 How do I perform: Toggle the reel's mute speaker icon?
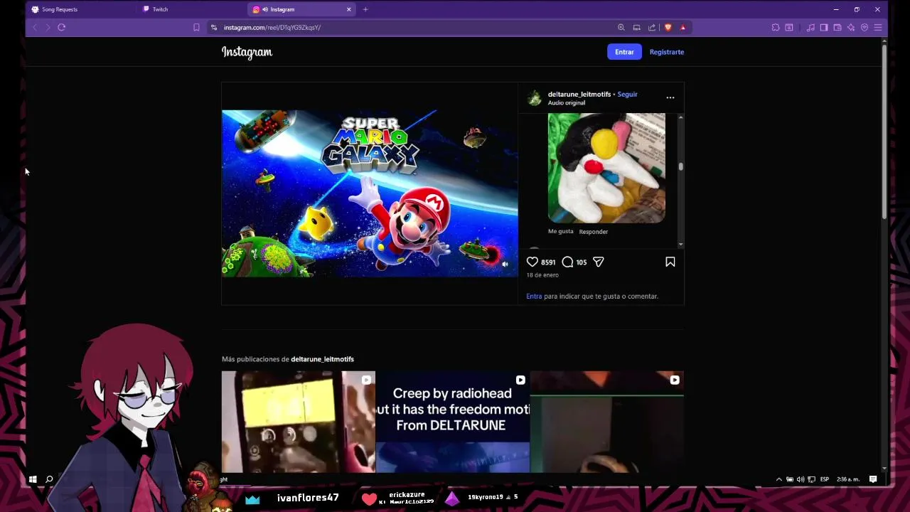505,264
